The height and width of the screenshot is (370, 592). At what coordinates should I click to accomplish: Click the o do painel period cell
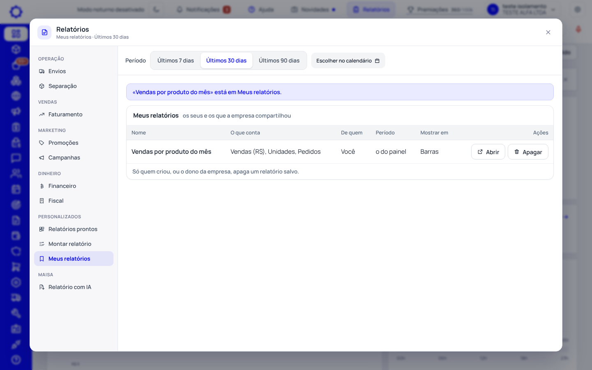[391, 152]
